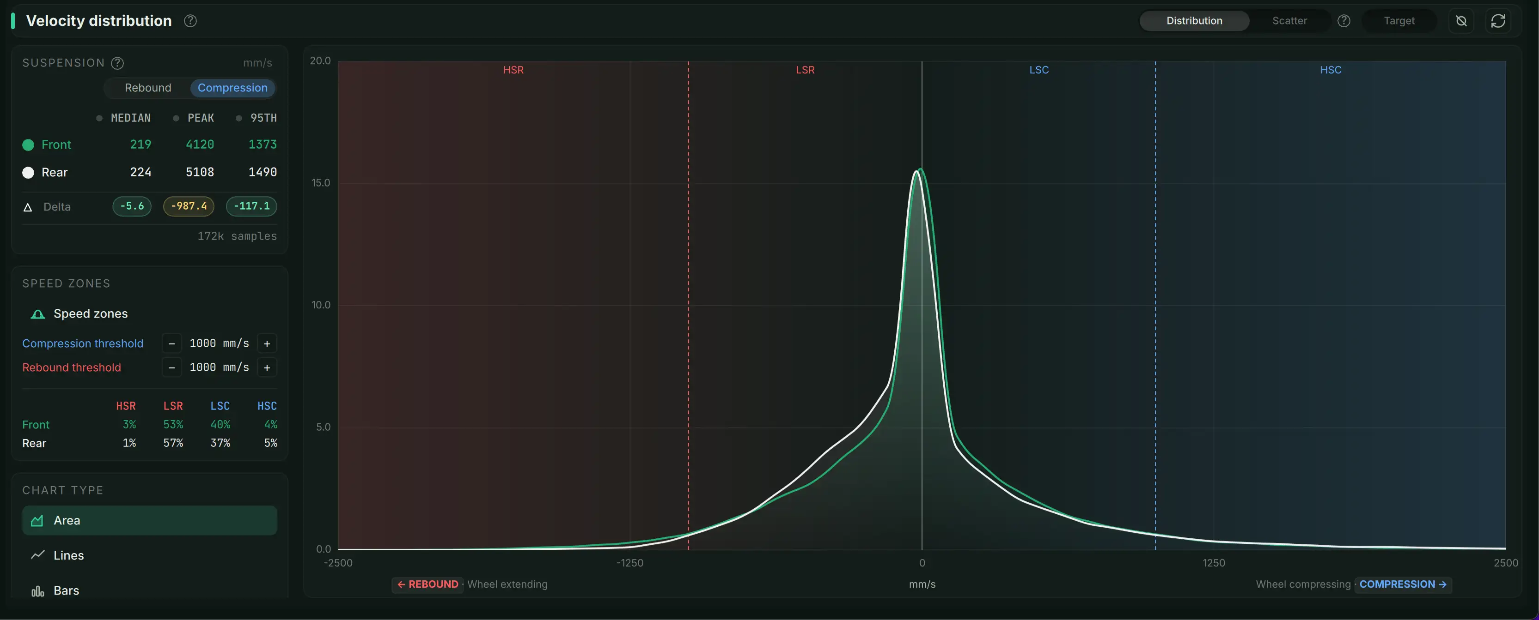Open the Suspension help question mark
This screenshot has width=1539, height=620.
[118, 63]
